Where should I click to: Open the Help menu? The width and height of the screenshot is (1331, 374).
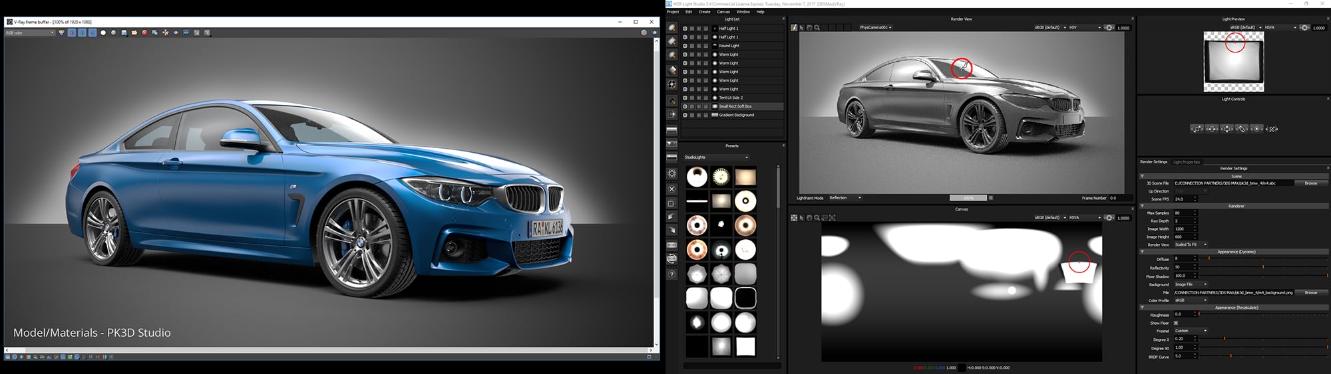coord(760,12)
